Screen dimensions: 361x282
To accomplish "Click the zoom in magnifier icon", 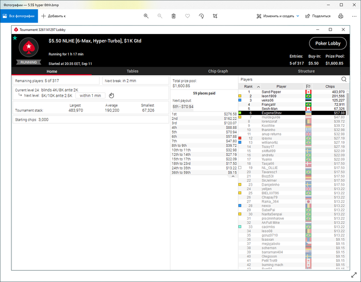I will tap(146, 16).
